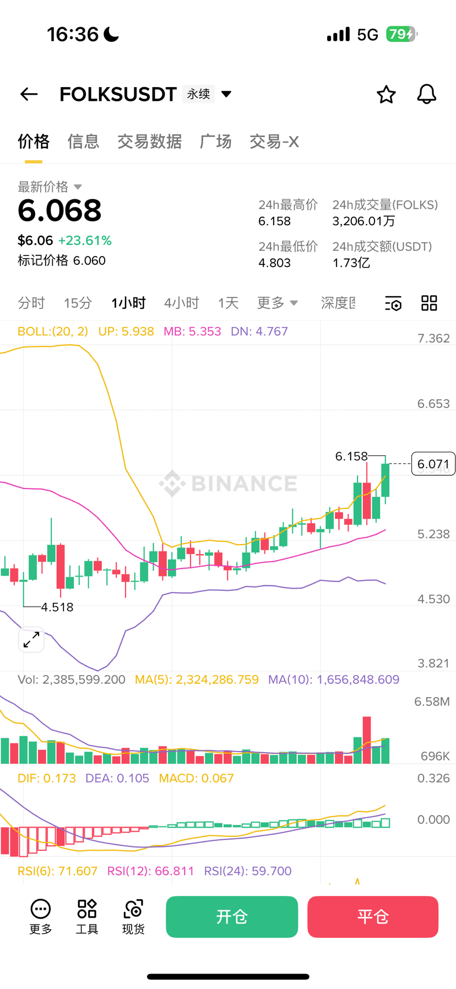Tap the UP: 5.938 Bollinger value
456x989 pixels.
[x=126, y=332]
